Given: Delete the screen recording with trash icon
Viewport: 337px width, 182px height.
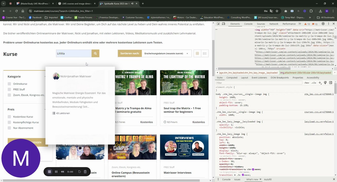Looking at the screenshot, I should tap(85, 172).
